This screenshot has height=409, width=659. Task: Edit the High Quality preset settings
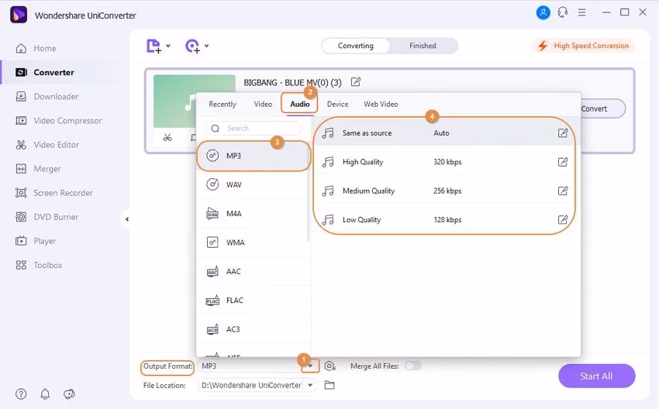pyautogui.click(x=562, y=162)
